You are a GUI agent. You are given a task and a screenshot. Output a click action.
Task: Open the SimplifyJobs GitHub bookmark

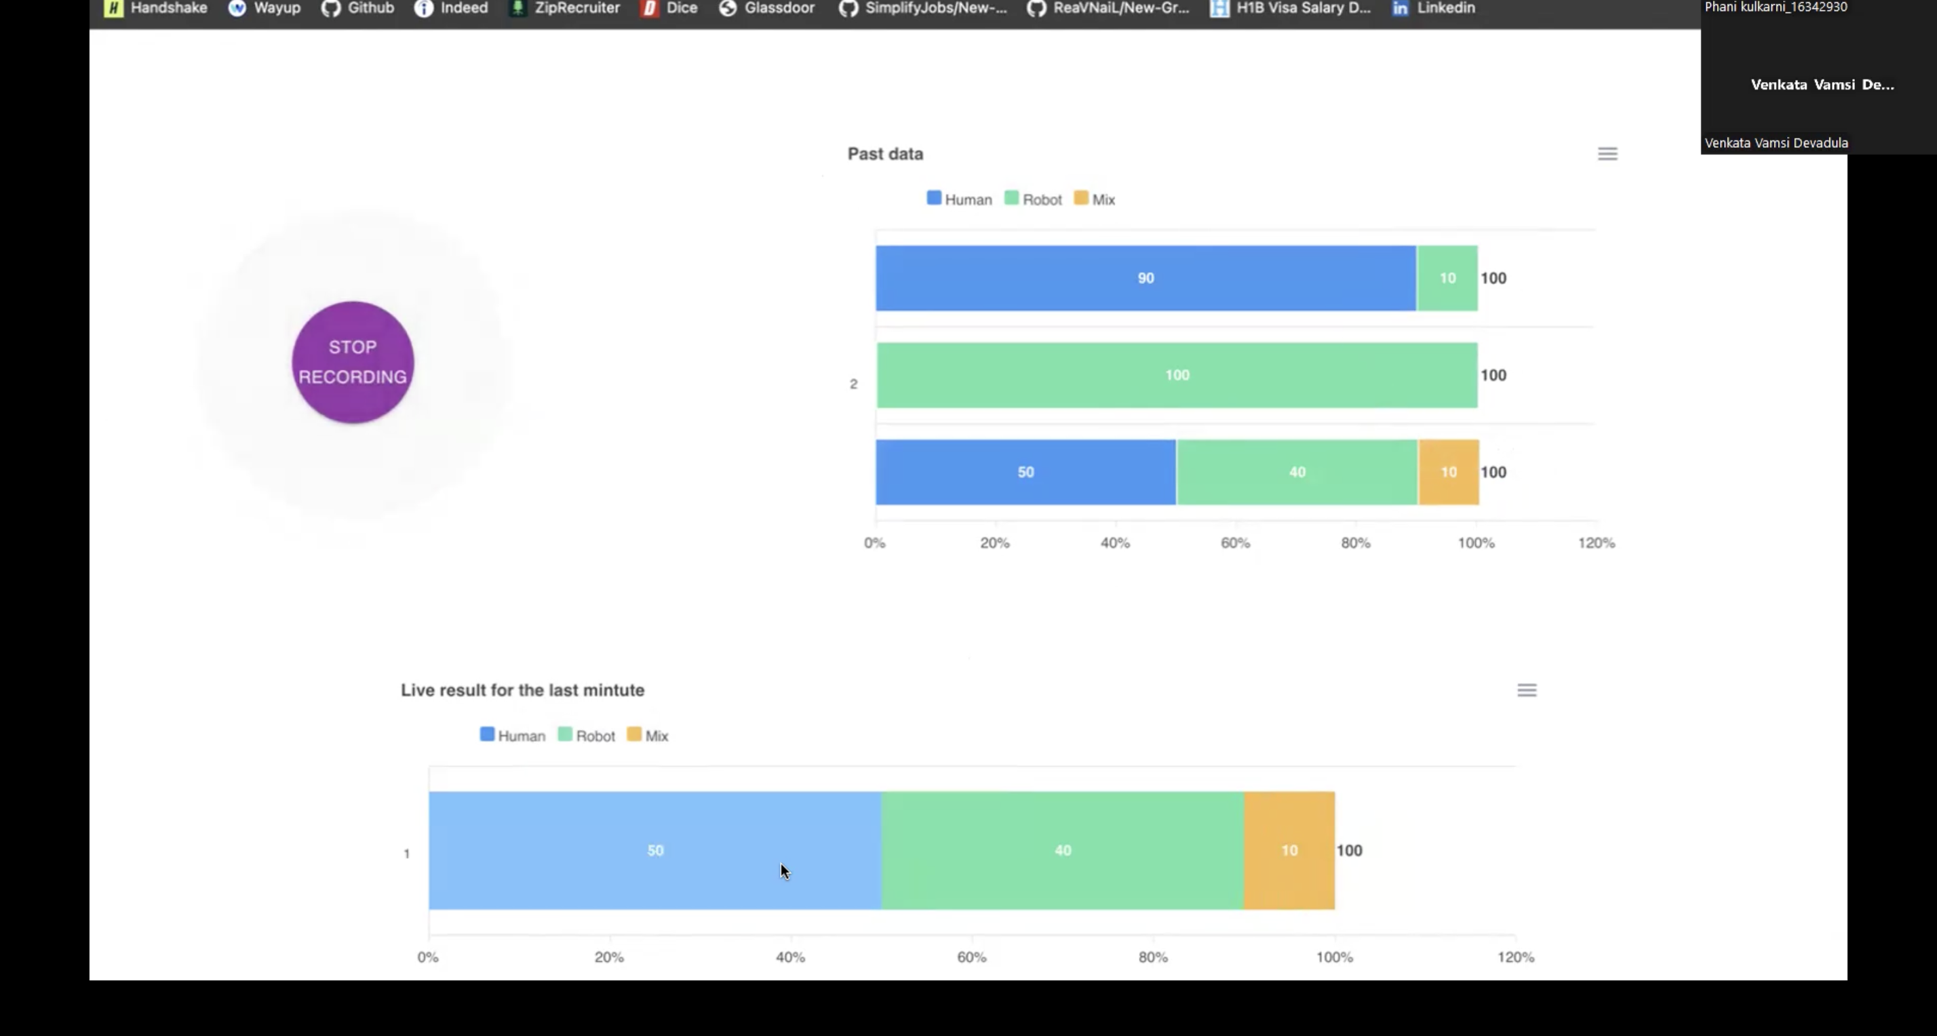click(922, 8)
